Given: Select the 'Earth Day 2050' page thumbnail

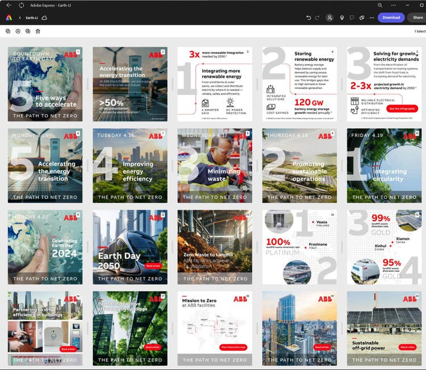Looking at the screenshot, I should 130,247.
